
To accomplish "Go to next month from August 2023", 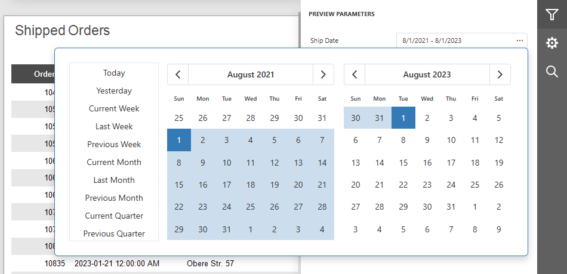I will pyautogui.click(x=500, y=74).
